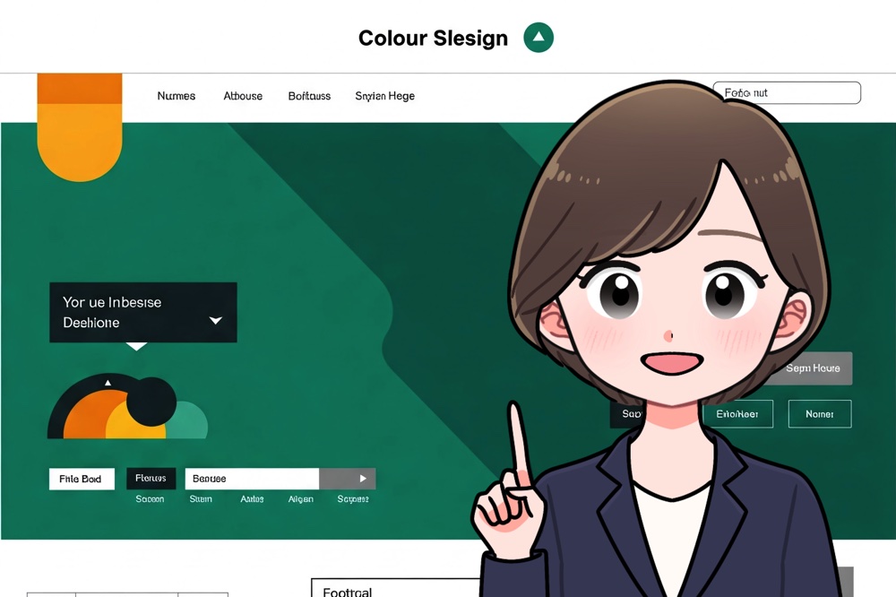
Task: Click the Aligan link below the input field
Action: 300,499
